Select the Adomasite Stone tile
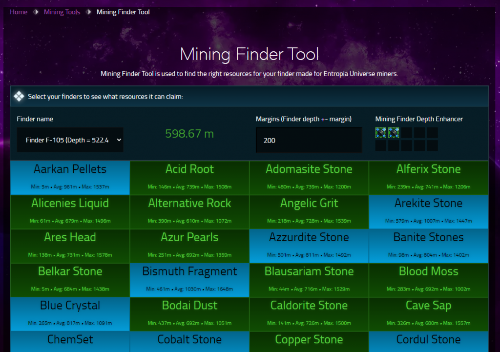Screen dimensions: 500x352 309,178
